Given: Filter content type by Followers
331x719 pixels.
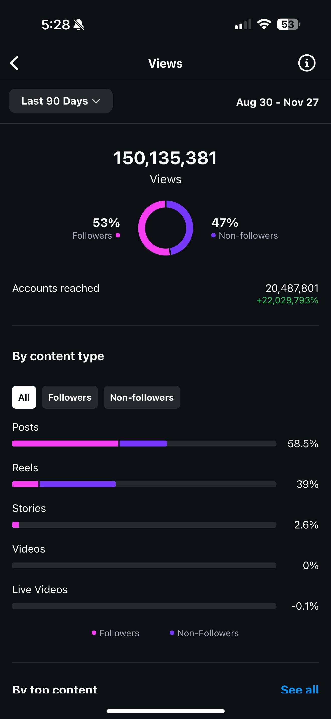Looking at the screenshot, I should coord(70,397).
